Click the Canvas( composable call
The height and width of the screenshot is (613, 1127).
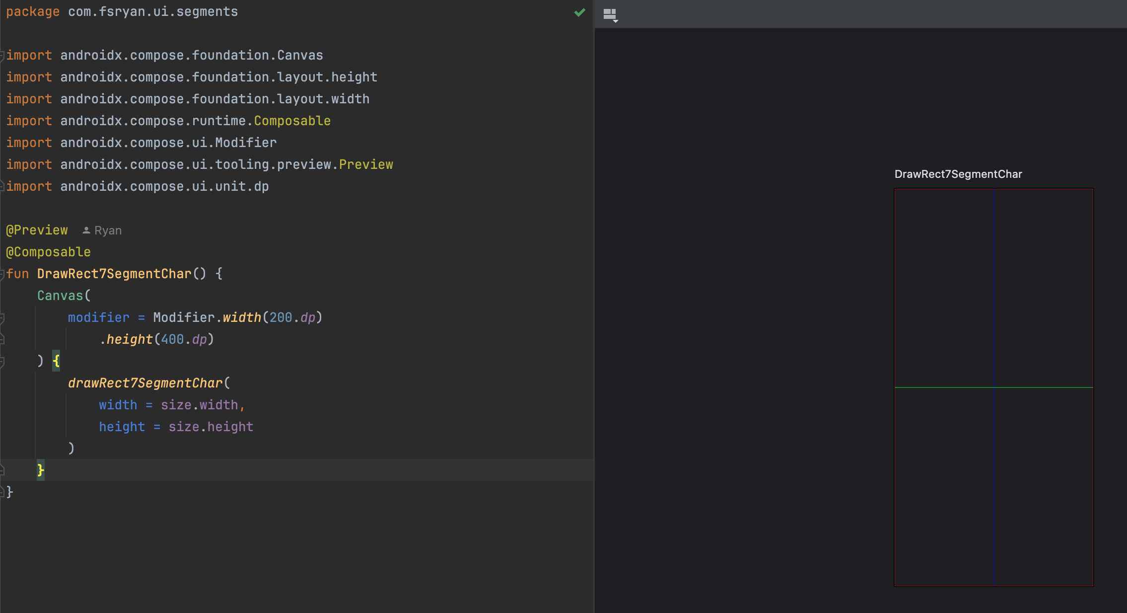(x=64, y=296)
